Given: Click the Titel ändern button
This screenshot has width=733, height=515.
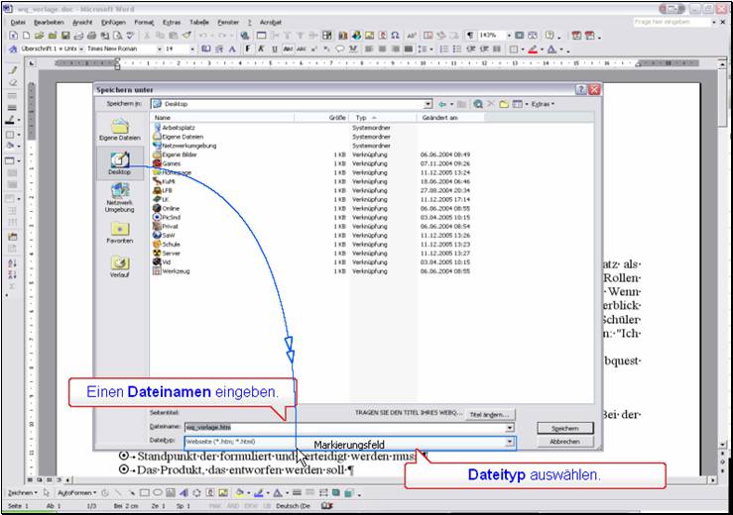Looking at the screenshot, I should click(488, 414).
